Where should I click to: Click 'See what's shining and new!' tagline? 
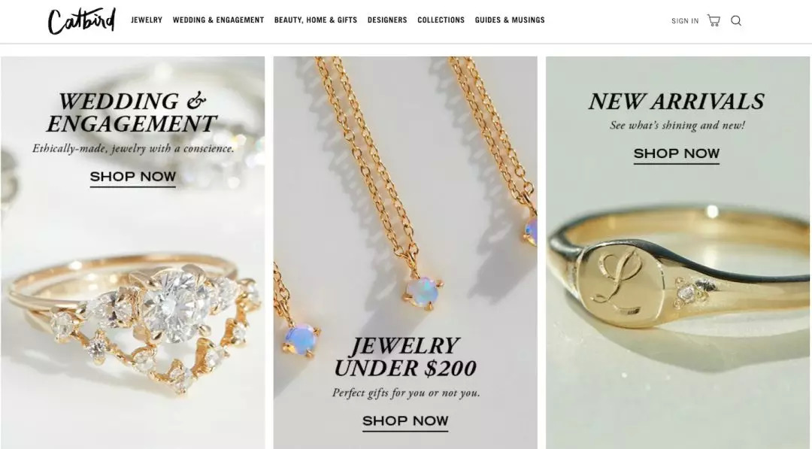tap(677, 126)
